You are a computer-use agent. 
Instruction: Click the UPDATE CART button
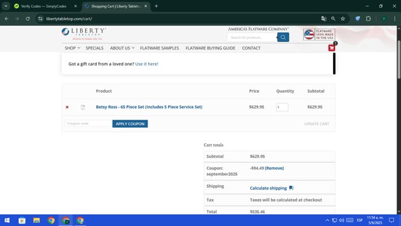[x=317, y=124]
